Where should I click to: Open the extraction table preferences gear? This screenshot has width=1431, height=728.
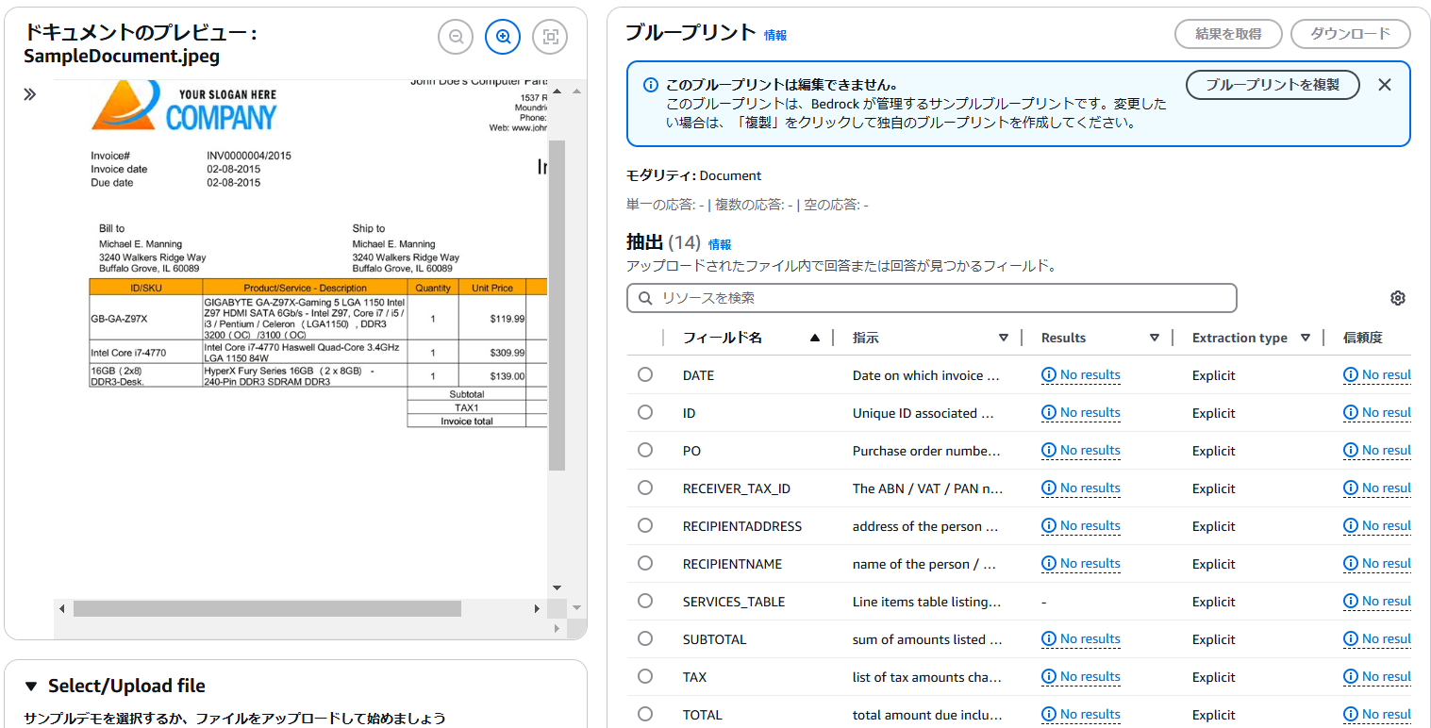pyautogui.click(x=1397, y=297)
